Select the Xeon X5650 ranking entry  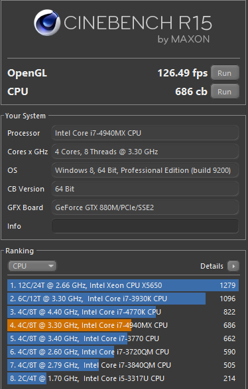(123, 285)
